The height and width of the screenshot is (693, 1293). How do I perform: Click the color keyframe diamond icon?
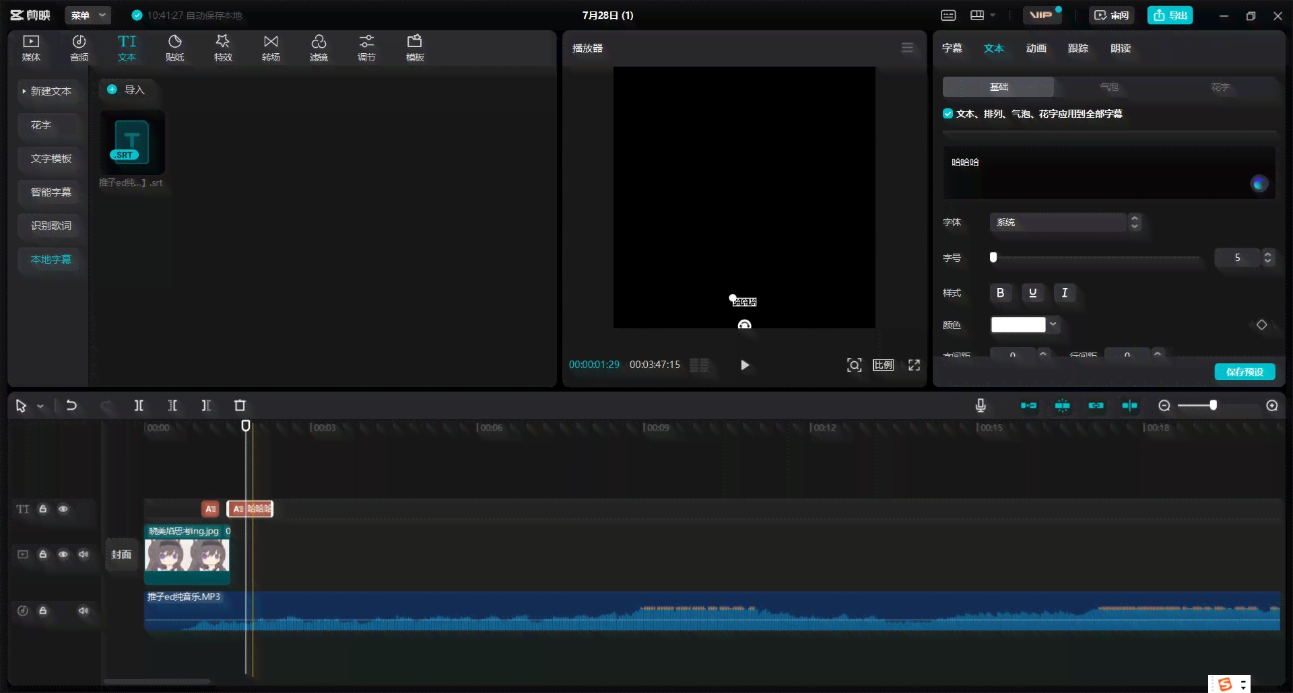pyautogui.click(x=1261, y=325)
